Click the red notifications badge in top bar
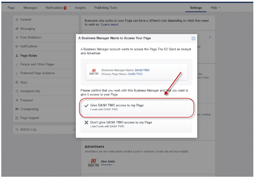 [65, 8]
